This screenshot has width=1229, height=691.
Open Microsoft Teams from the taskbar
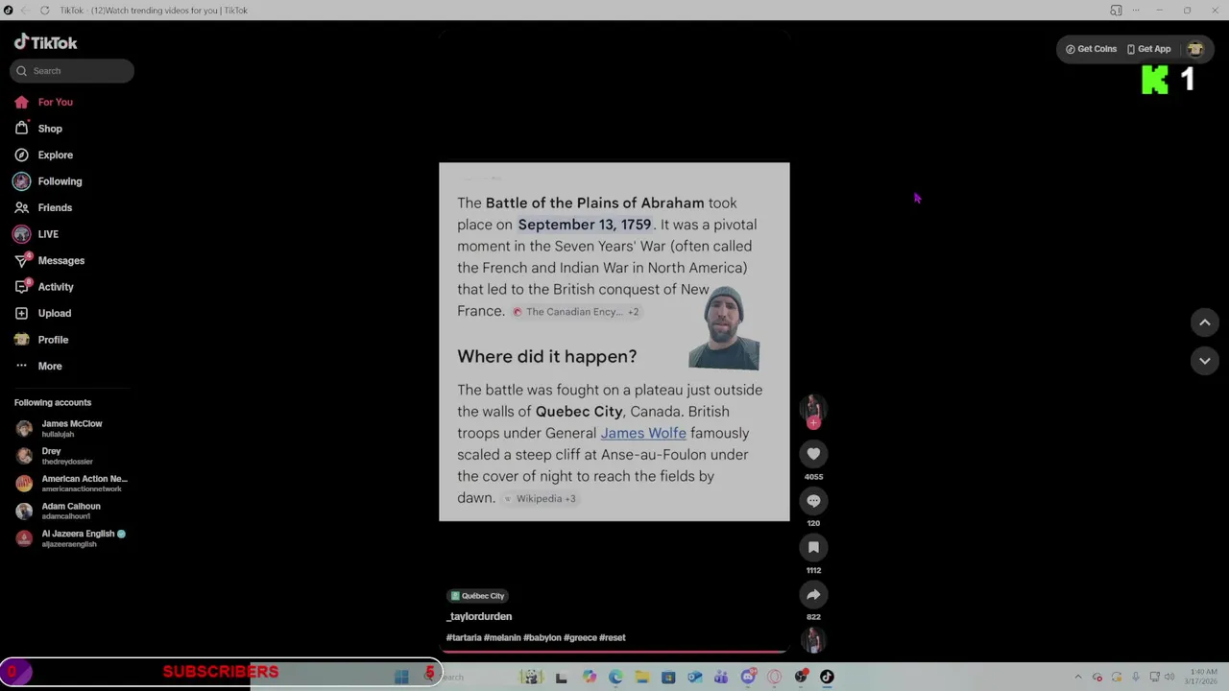click(x=721, y=678)
